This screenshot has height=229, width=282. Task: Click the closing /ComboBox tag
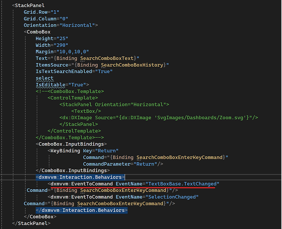coord(40,217)
